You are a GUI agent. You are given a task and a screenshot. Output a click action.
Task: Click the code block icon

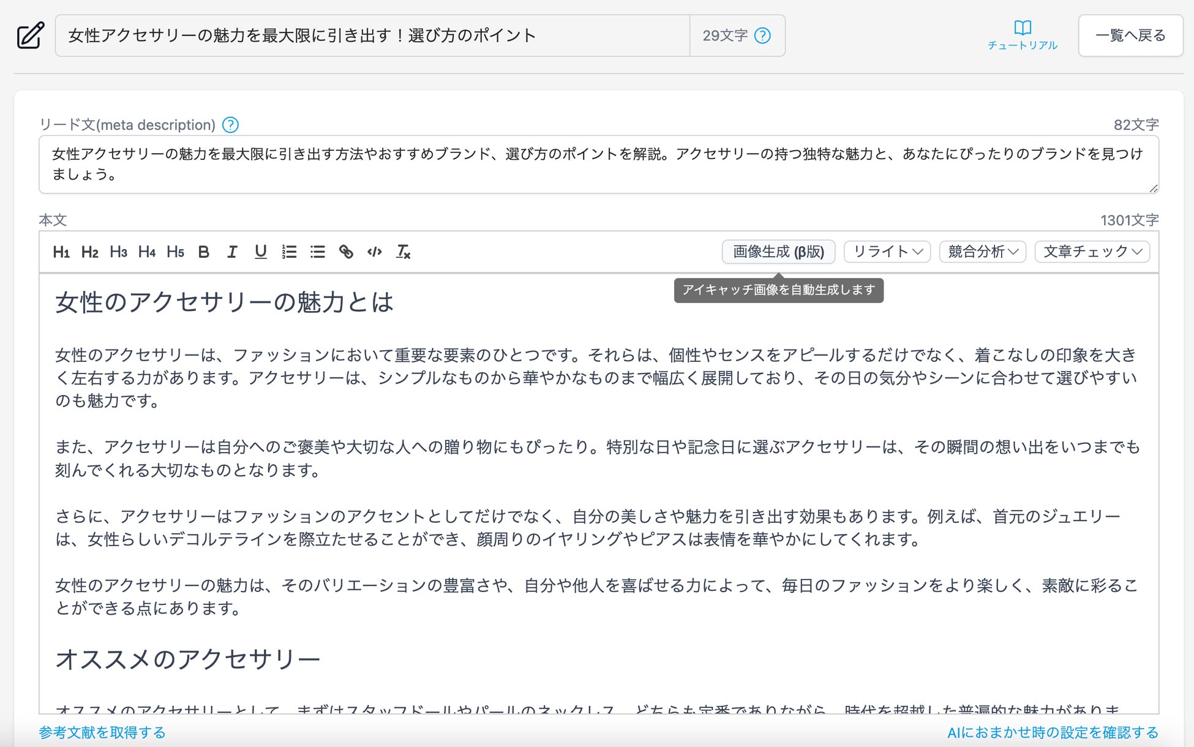coord(374,252)
